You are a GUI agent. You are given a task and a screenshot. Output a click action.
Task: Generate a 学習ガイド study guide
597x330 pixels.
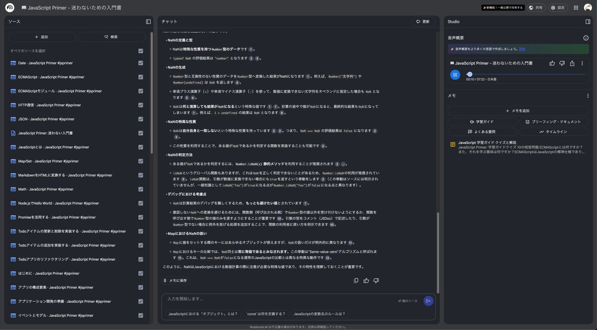tap(482, 122)
